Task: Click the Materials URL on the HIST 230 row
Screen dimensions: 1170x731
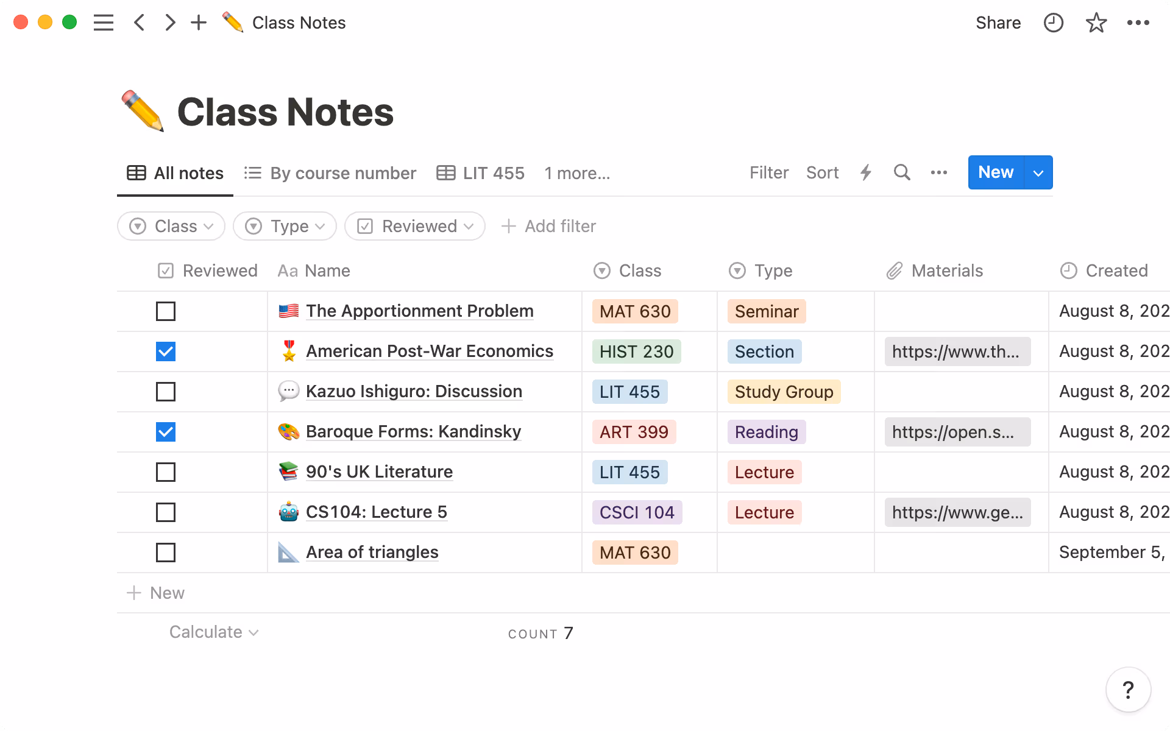Action: 957,351
